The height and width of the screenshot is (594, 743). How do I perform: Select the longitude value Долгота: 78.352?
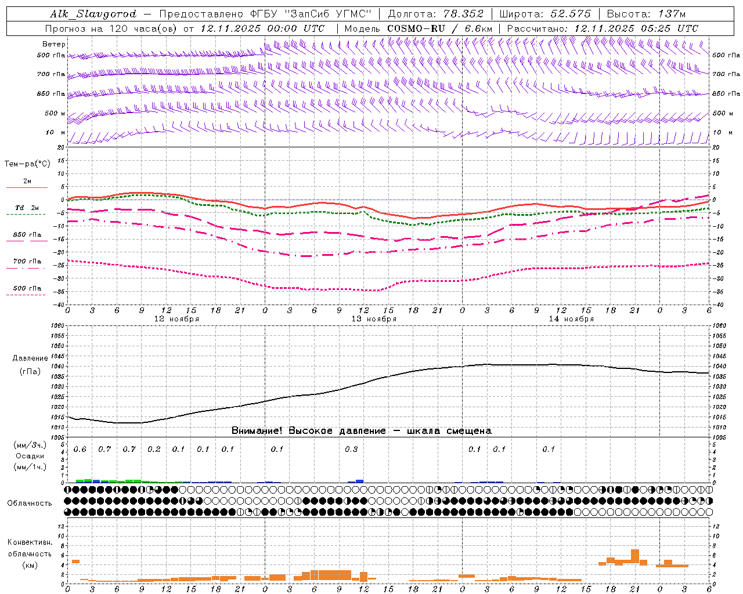coord(435,14)
